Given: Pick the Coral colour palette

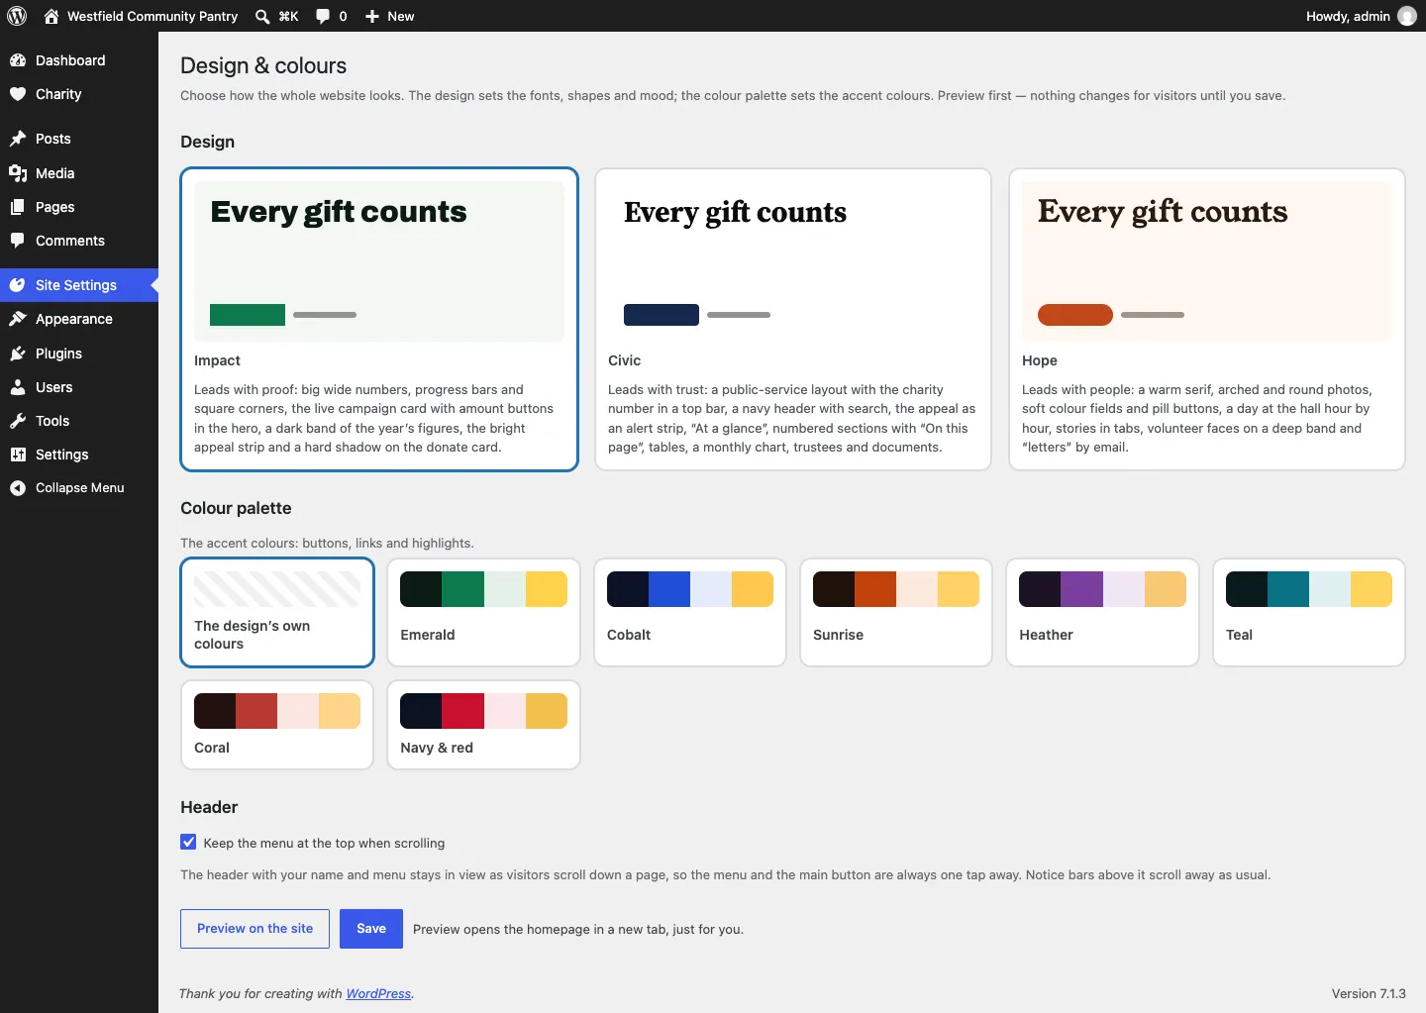Looking at the screenshot, I should 277,725.
